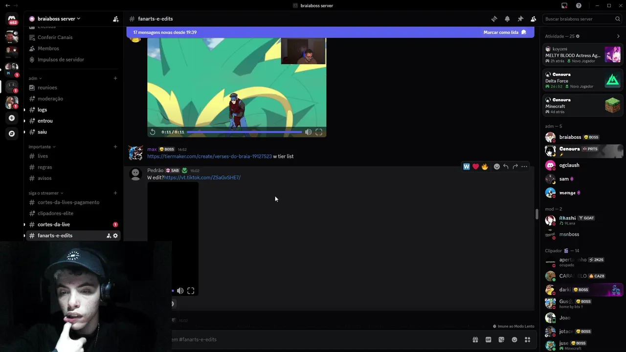Open fanarts-e-edits channel settings gear
Viewport: 626px width, 352px height.
pos(115,236)
